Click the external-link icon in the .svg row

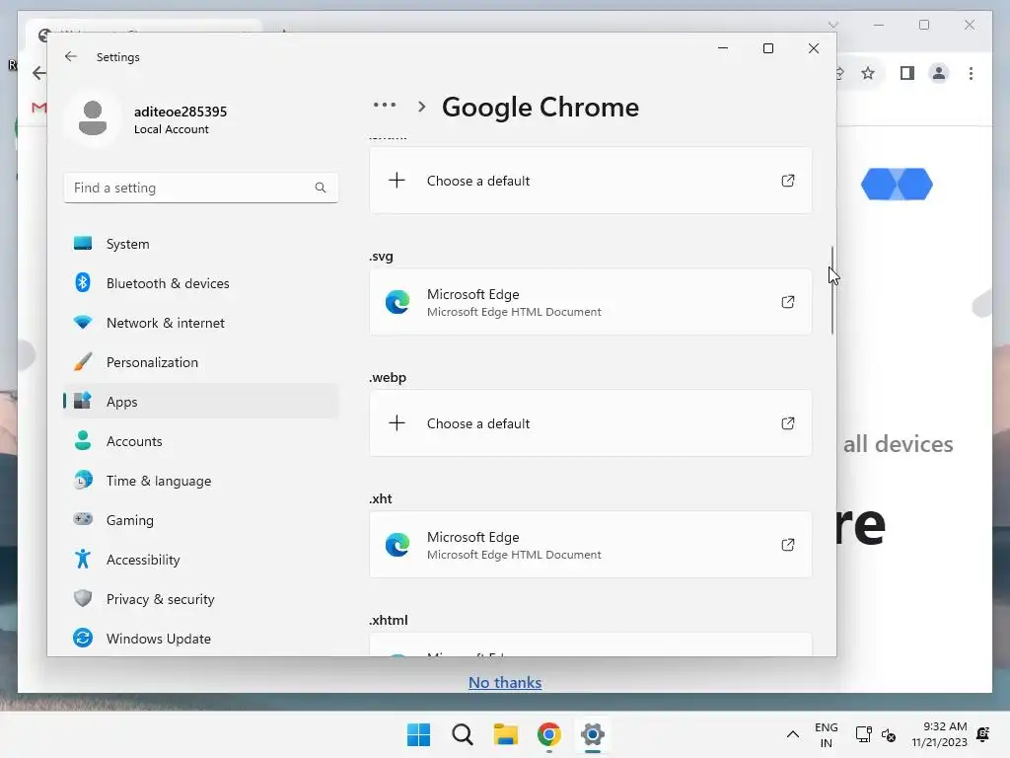[788, 302]
